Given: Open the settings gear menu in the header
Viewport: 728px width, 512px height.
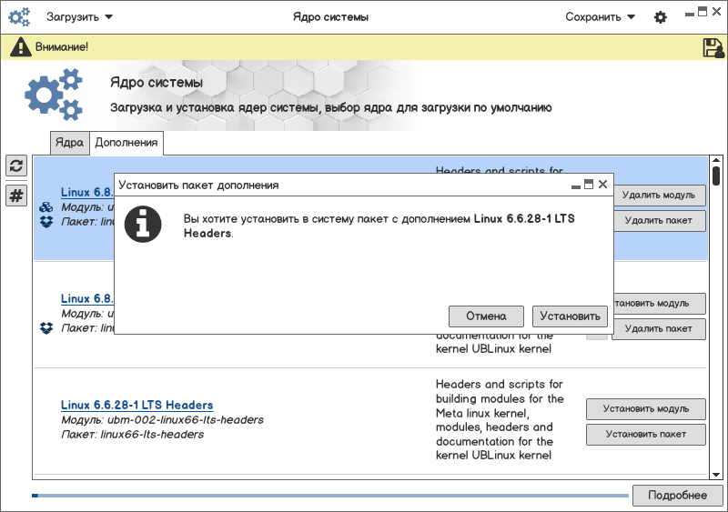Looking at the screenshot, I should coord(661,17).
